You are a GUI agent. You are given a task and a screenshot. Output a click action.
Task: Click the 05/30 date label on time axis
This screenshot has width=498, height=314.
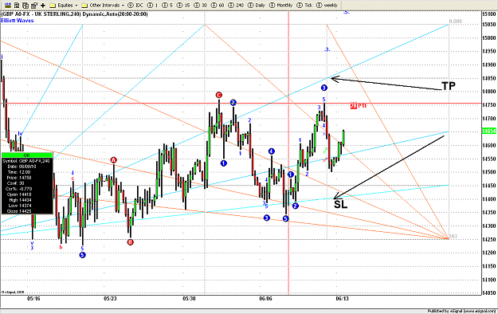click(x=189, y=299)
